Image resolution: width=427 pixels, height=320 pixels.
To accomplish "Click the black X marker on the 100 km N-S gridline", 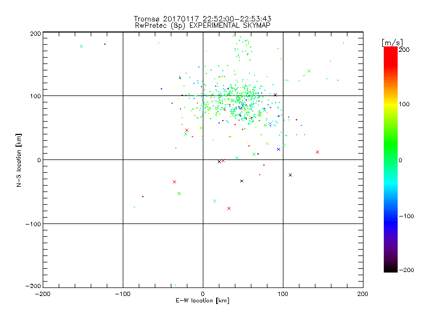I will point(275,95).
